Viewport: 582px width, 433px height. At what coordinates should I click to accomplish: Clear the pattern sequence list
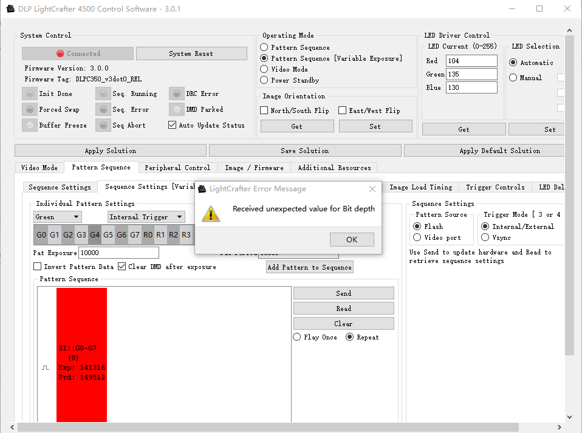point(344,324)
